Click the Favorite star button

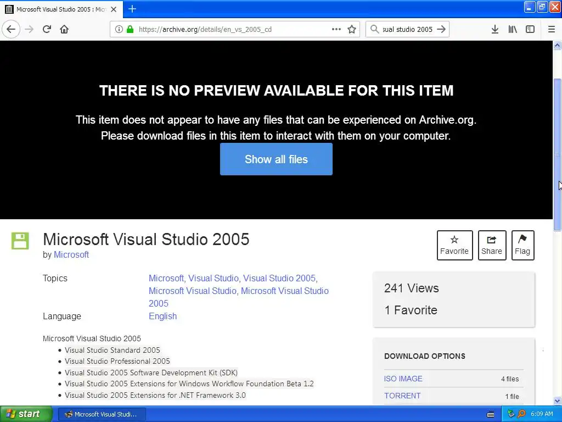tap(454, 245)
